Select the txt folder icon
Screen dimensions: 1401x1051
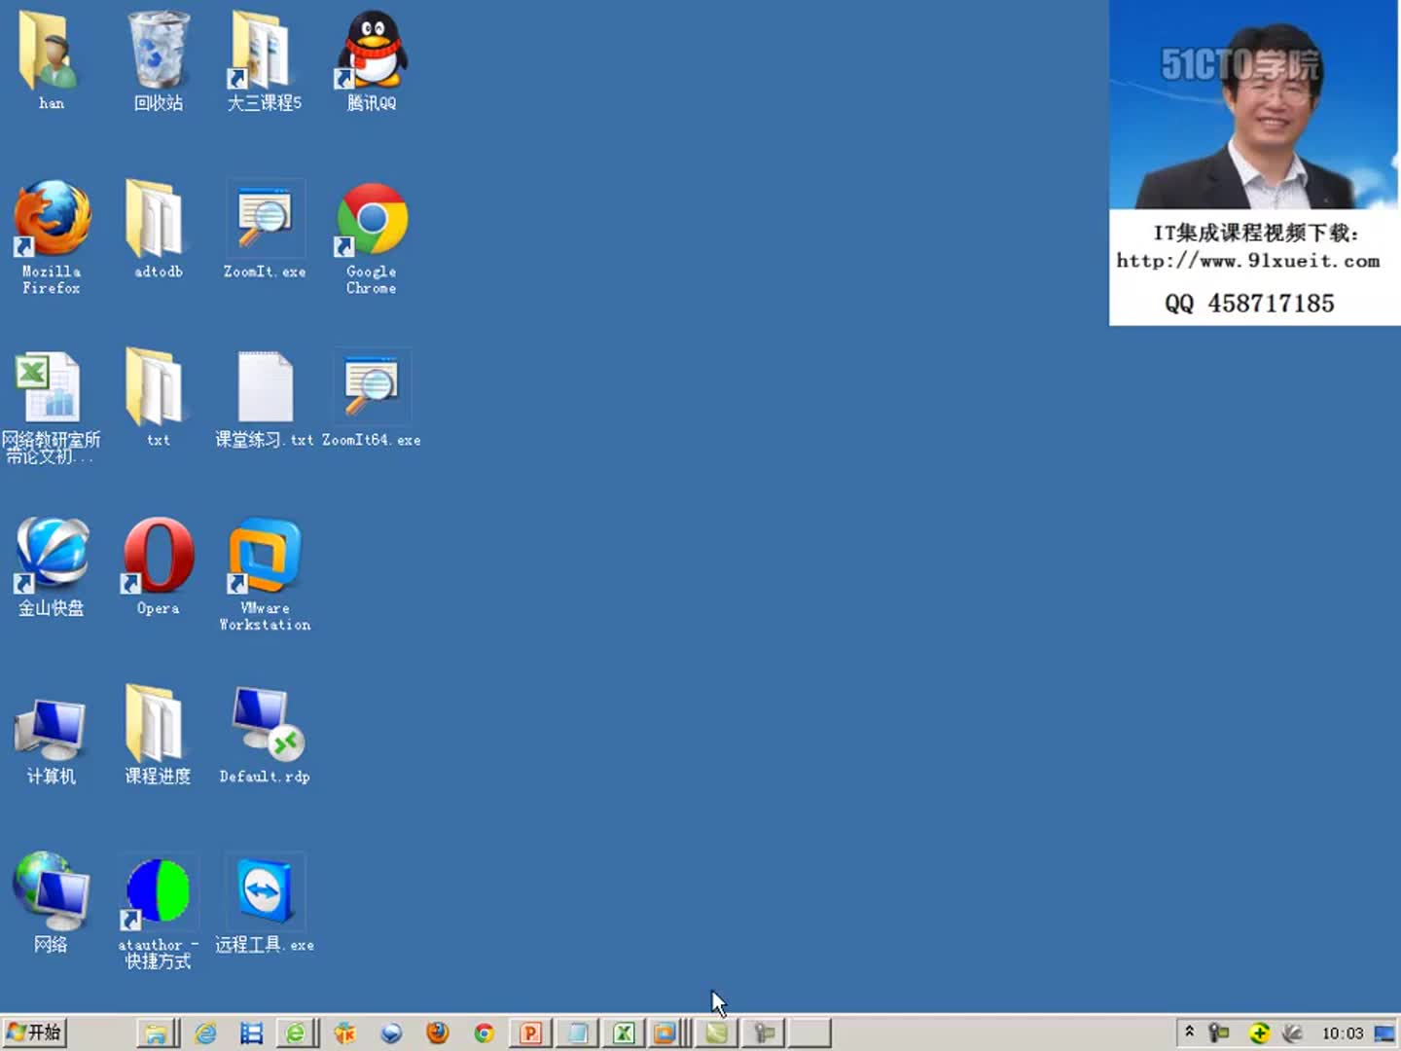158,397
